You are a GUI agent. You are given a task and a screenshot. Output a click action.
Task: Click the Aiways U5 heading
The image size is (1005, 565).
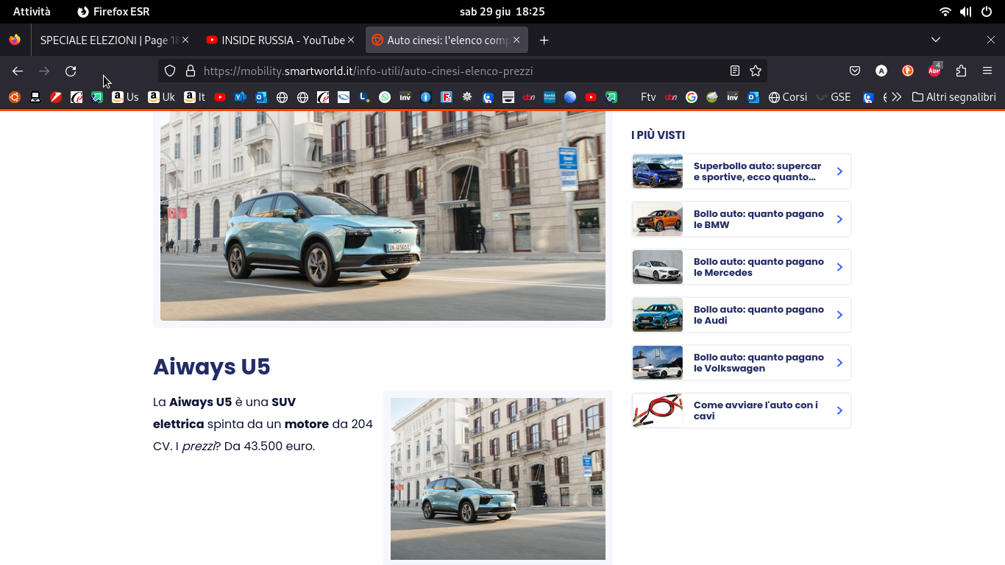[x=212, y=366]
